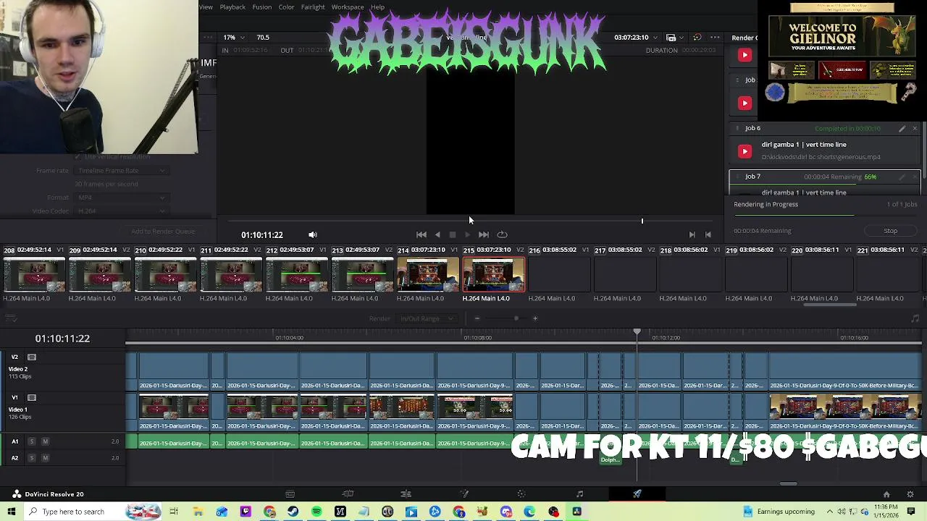Open timecode dropdown arrow beside 03:07:23:10
The image size is (927, 521).
tap(655, 38)
